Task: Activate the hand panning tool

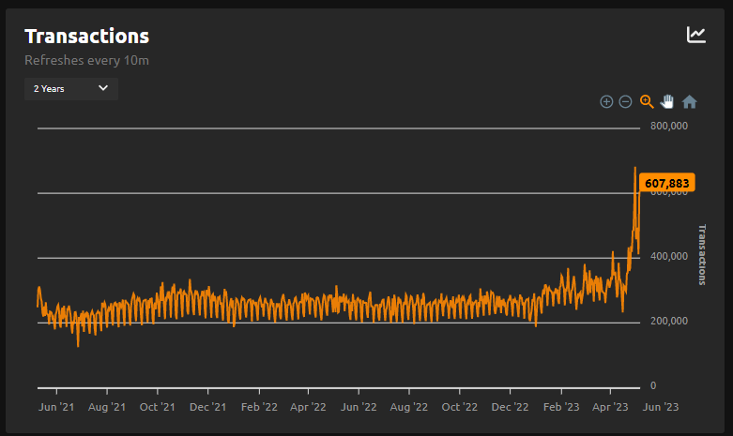Action: (x=667, y=101)
